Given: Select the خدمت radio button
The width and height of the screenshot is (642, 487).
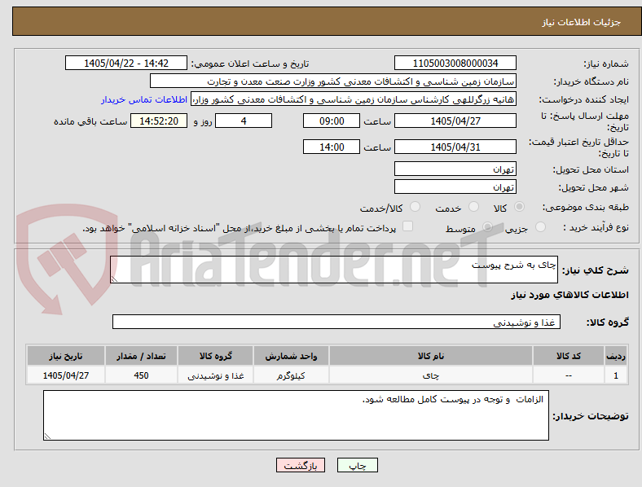Looking at the screenshot, I should coord(473,207).
